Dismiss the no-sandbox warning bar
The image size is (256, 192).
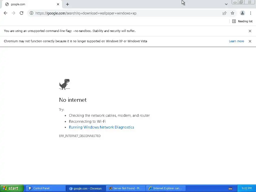[x=250, y=31]
